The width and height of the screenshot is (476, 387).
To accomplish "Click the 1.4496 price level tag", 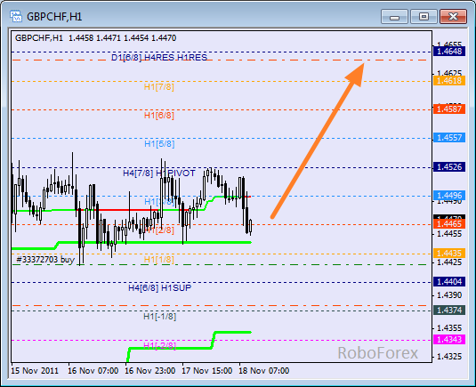I will click(449, 195).
